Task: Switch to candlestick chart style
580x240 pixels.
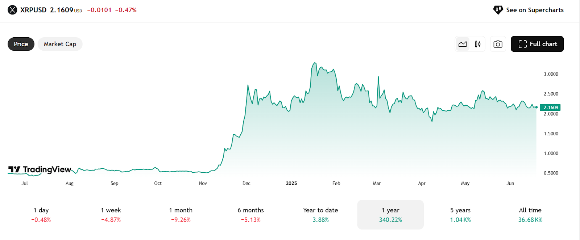Action: tap(478, 44)
